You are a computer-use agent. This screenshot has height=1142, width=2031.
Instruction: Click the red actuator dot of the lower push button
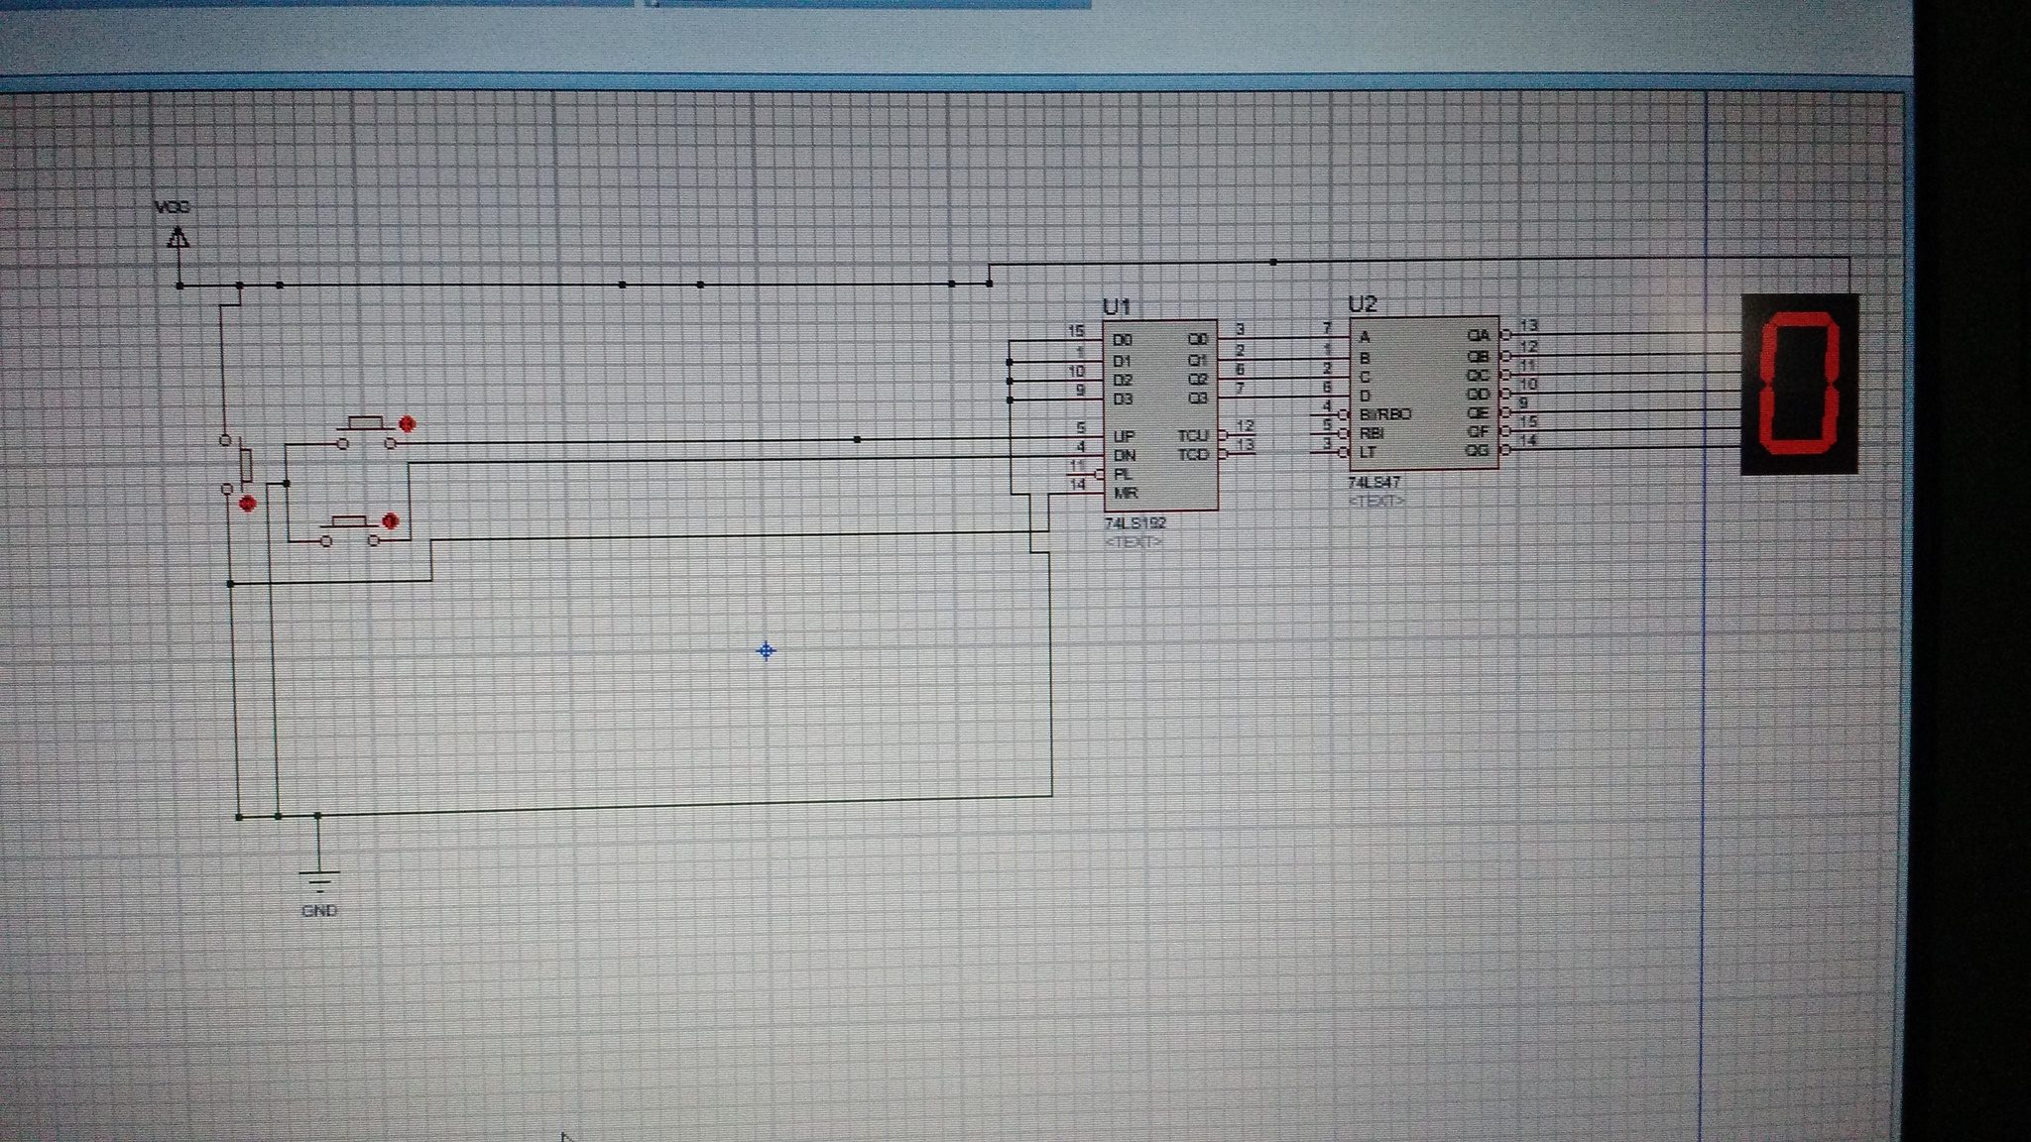click(x=391, y=520)
